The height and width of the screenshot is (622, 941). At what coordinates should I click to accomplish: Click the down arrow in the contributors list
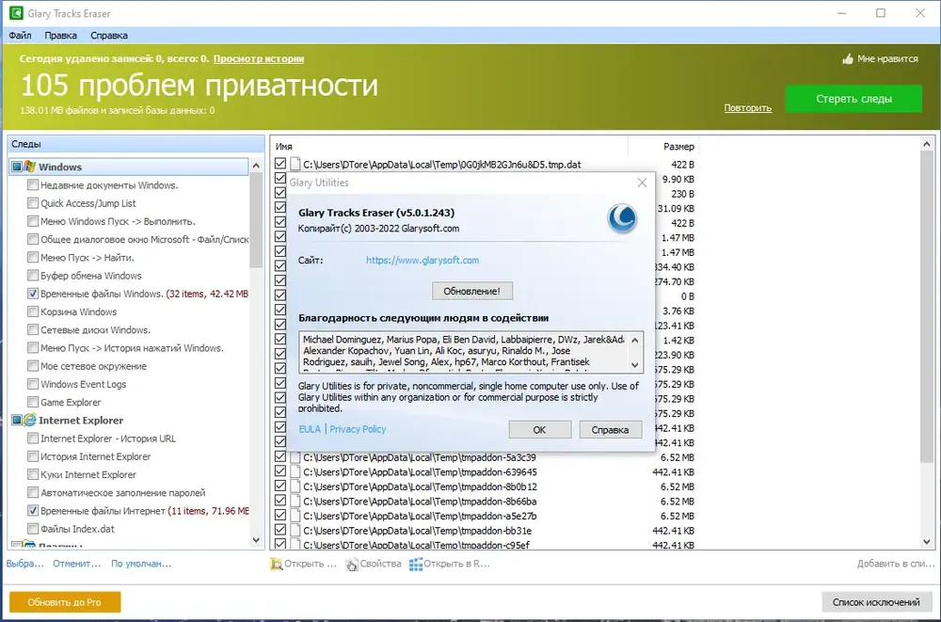(635, 365)
